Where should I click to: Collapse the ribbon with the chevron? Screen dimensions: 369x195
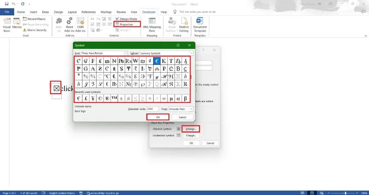[x=366, y=36]
